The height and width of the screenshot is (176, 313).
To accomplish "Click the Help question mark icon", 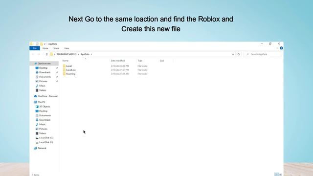I will pyautogui.click(x=281, y=48).
